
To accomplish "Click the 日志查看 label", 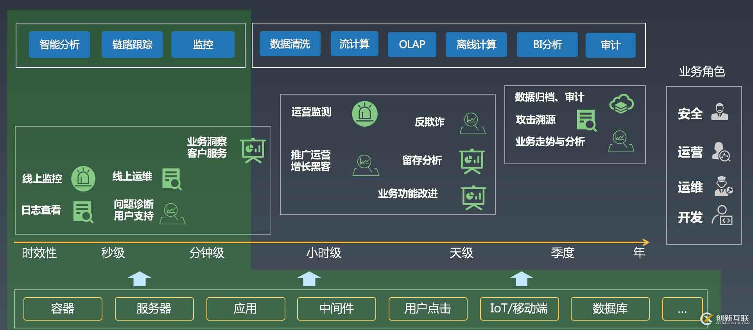I will 41,210.
